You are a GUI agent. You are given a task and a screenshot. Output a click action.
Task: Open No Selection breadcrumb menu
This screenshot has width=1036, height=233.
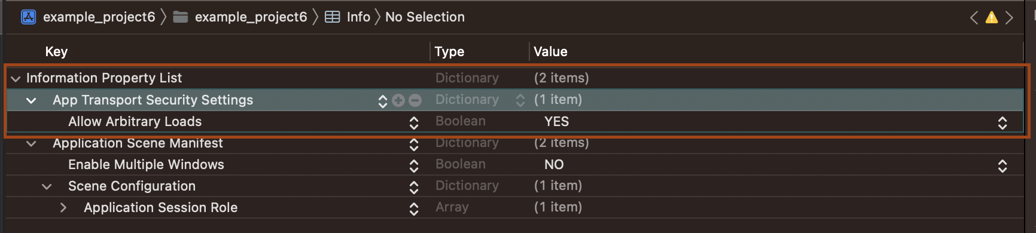tap(425, 17)
